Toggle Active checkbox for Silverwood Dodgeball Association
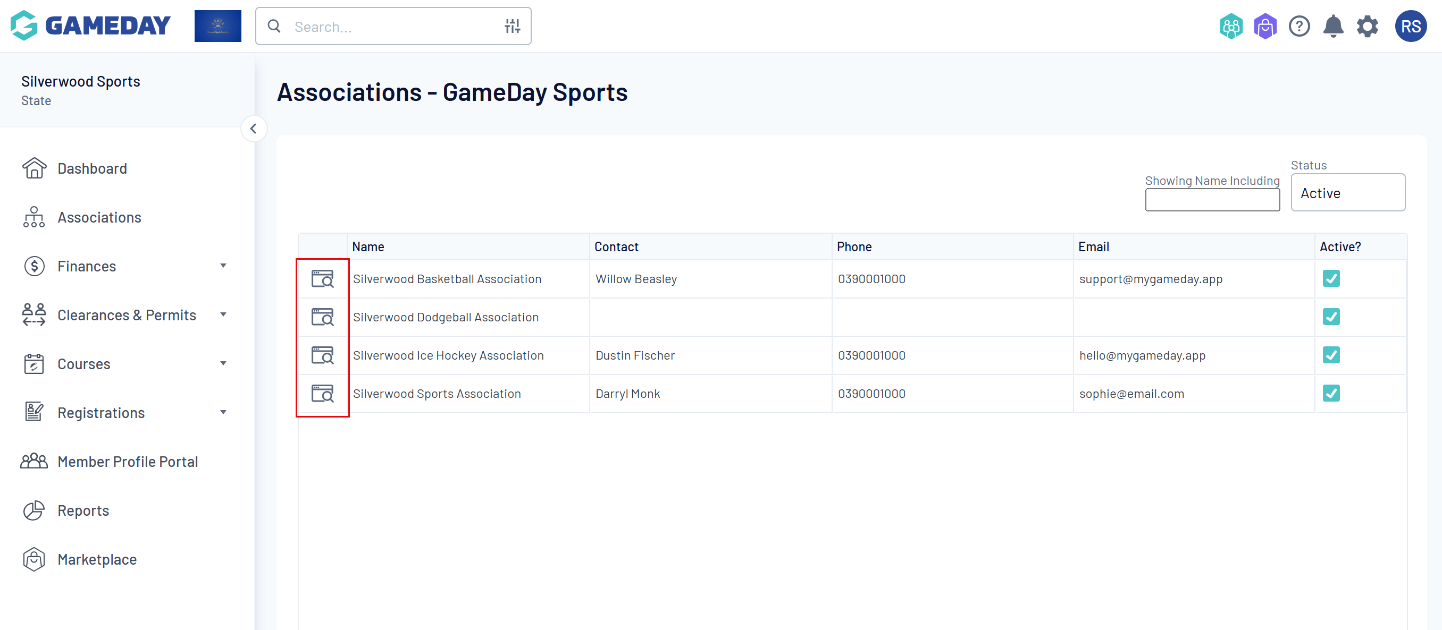1442x630 pixels. [x=1330, y=317]
